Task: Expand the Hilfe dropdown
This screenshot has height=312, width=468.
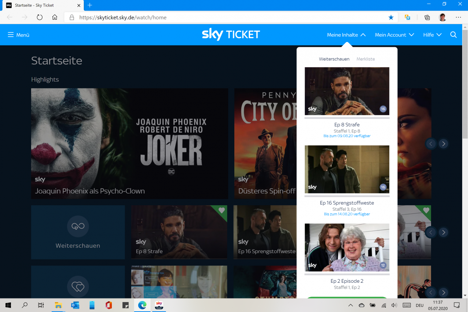Action: [433, 35]
